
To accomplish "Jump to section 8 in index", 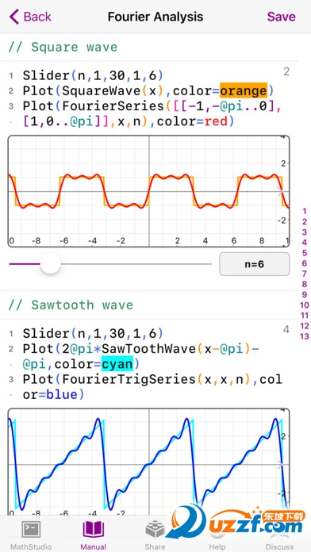I will [x=305, y=285].
